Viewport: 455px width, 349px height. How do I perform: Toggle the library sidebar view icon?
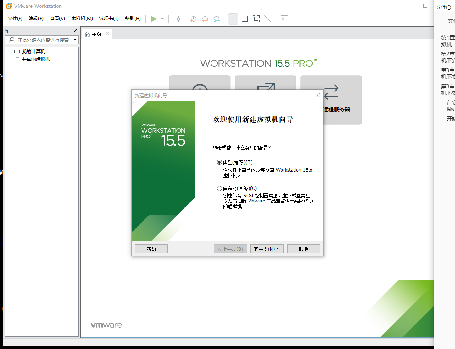(233, 19)
